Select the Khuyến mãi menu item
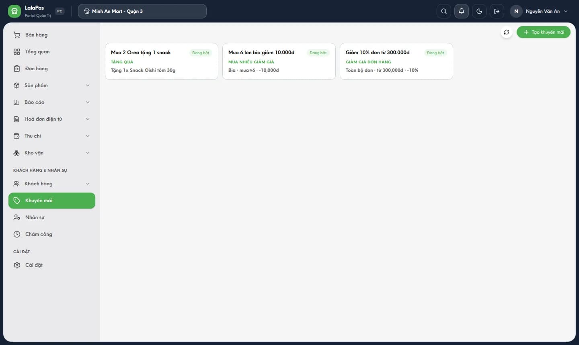579x345 pixels. (x=52, y=201)
